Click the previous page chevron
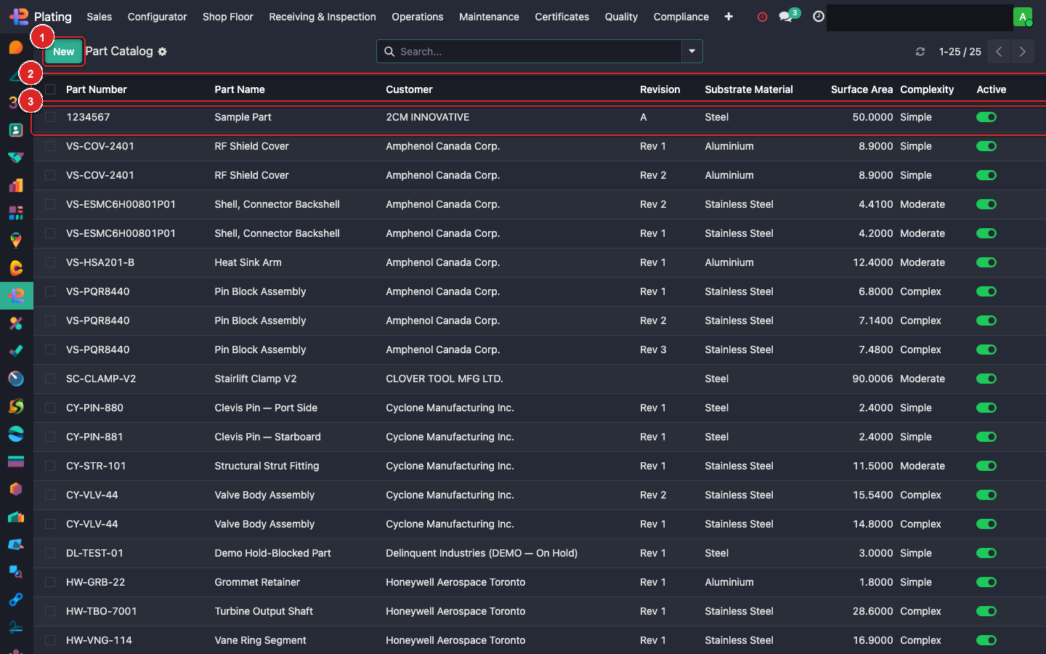The image size is (1046, 654). pyautogui.click(x=998, y=52)
